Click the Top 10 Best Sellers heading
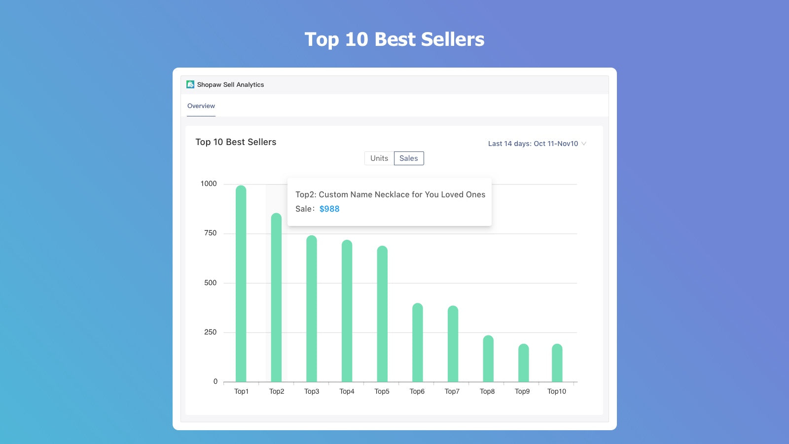Screen dimensions: 789x444 click(x=236, y=142)
